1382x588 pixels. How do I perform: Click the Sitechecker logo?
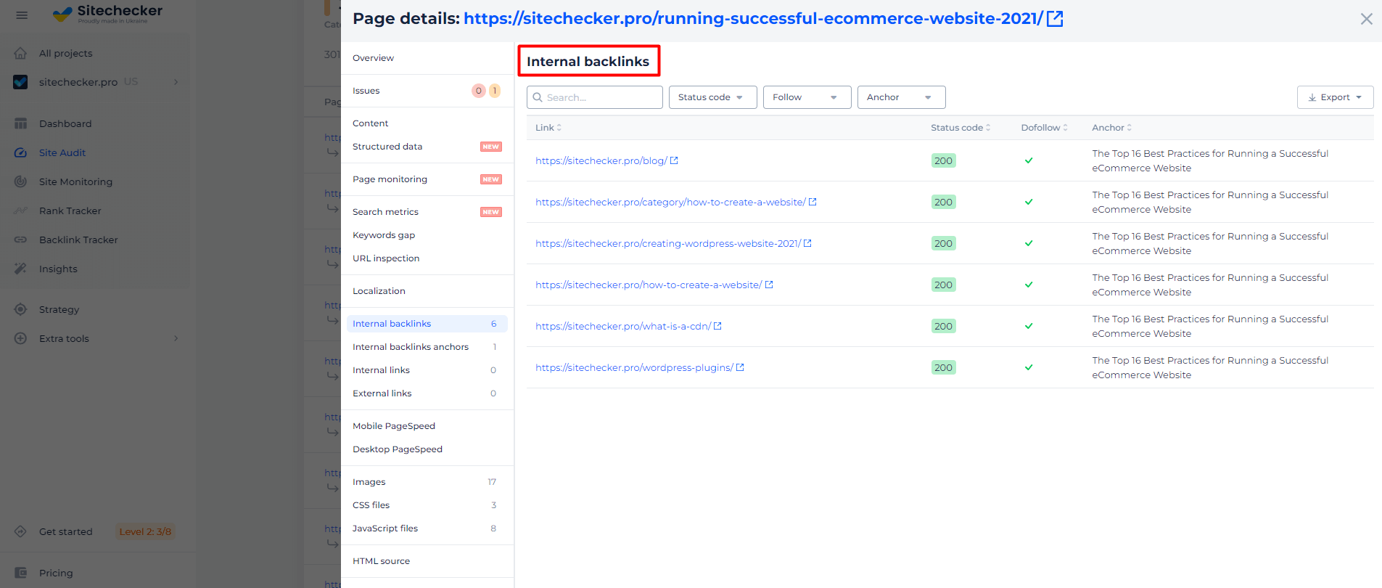108,13
